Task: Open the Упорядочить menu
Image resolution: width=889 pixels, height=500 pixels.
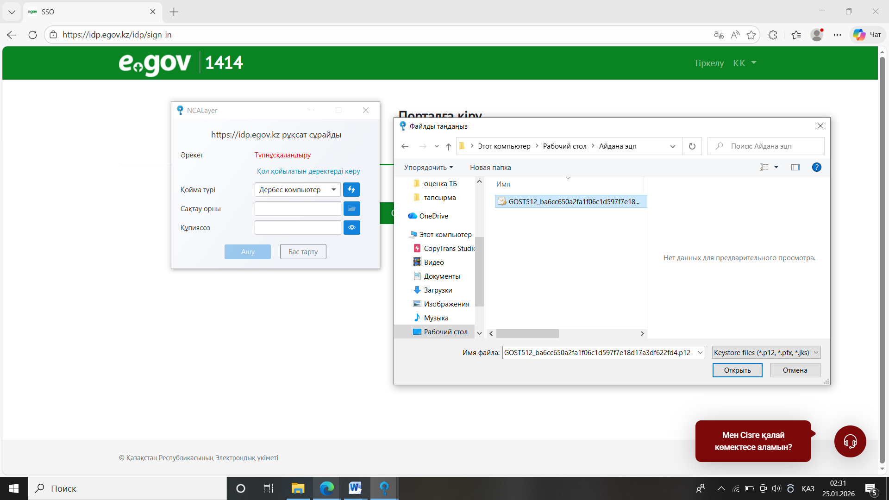Action: (428, 168)
